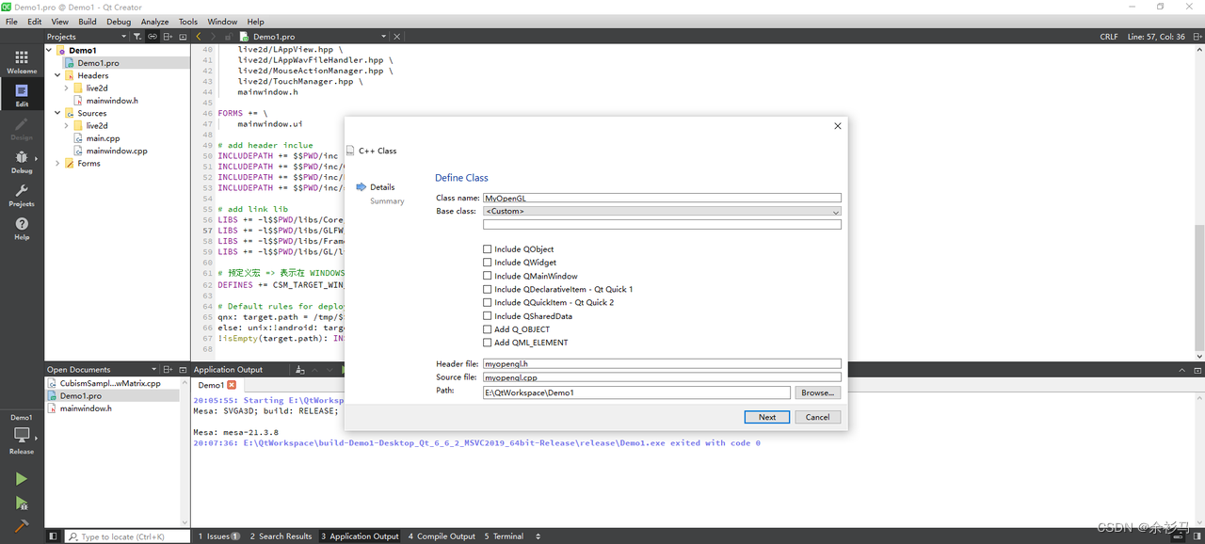Enable Include QObject checkbox
Screen dimensions: 1205x544
pos(488,249)
